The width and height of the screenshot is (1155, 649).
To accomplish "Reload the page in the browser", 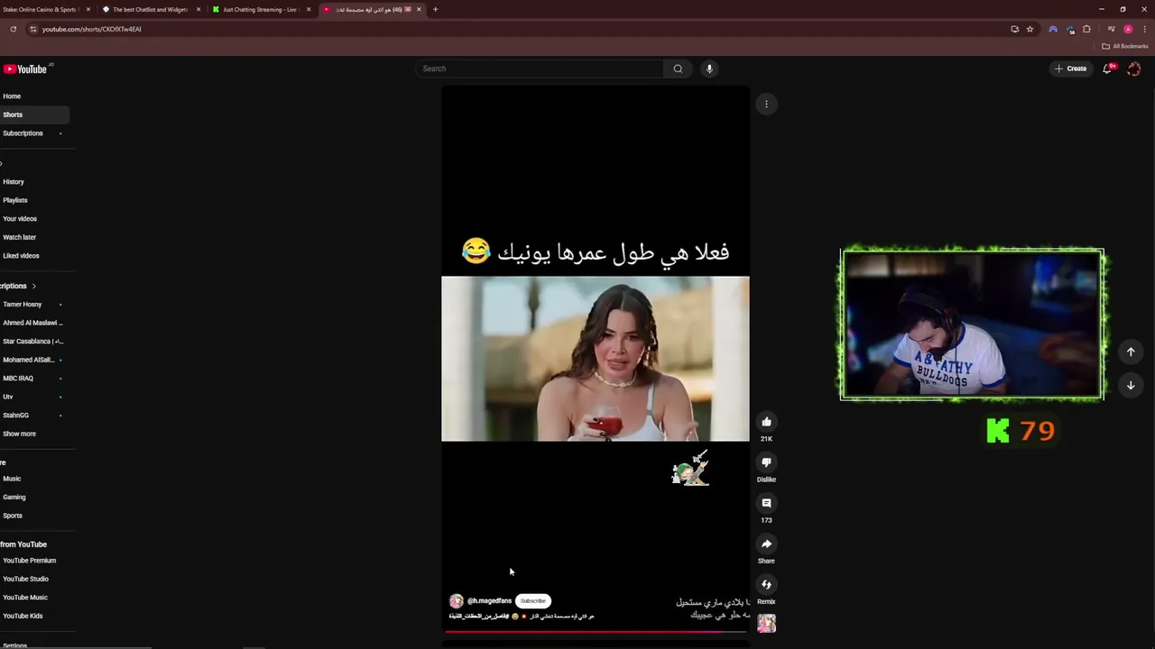I will [13, 29].
